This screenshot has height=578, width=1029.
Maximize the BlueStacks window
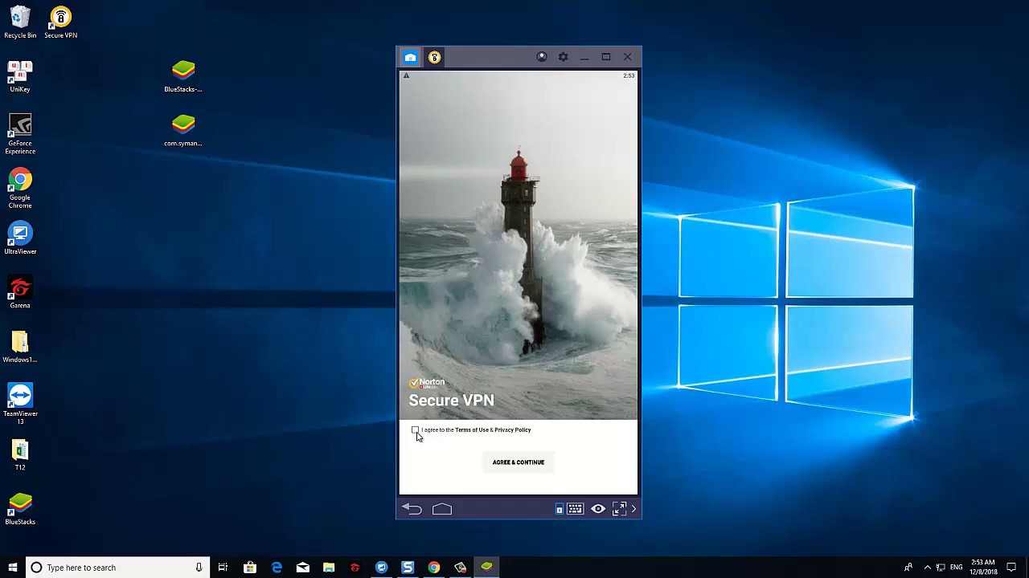coord(606,57)
